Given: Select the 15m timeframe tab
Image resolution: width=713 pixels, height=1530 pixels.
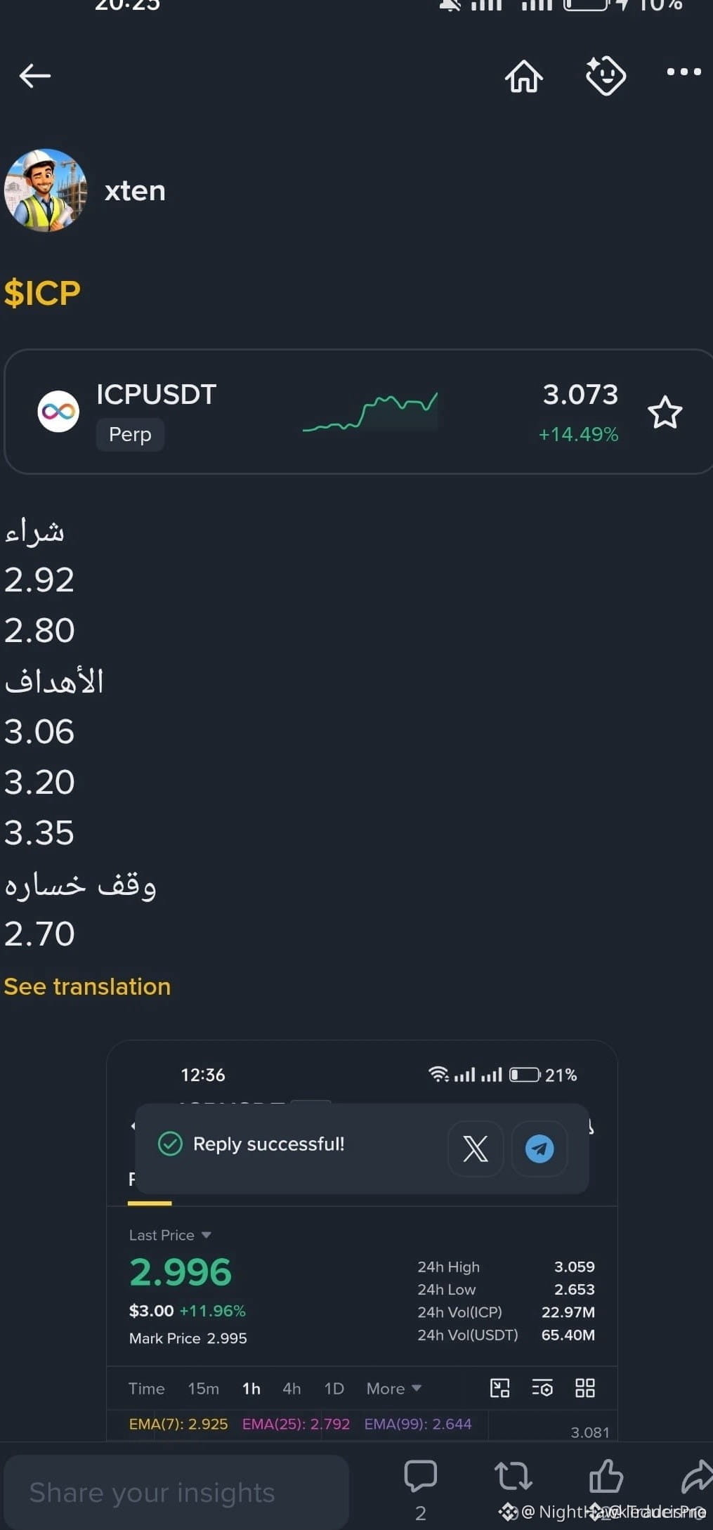Looking at the screenshot, I should click(203, 1388).
